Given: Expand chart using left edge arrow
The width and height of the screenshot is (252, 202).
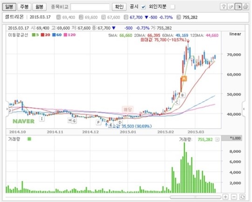Looking at the screenshot, I should coord(7,109).
